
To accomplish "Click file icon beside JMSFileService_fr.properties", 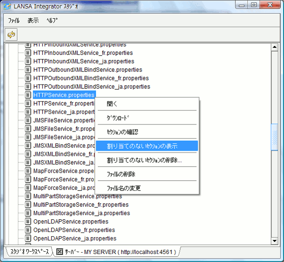I will (x=28, y=129).
